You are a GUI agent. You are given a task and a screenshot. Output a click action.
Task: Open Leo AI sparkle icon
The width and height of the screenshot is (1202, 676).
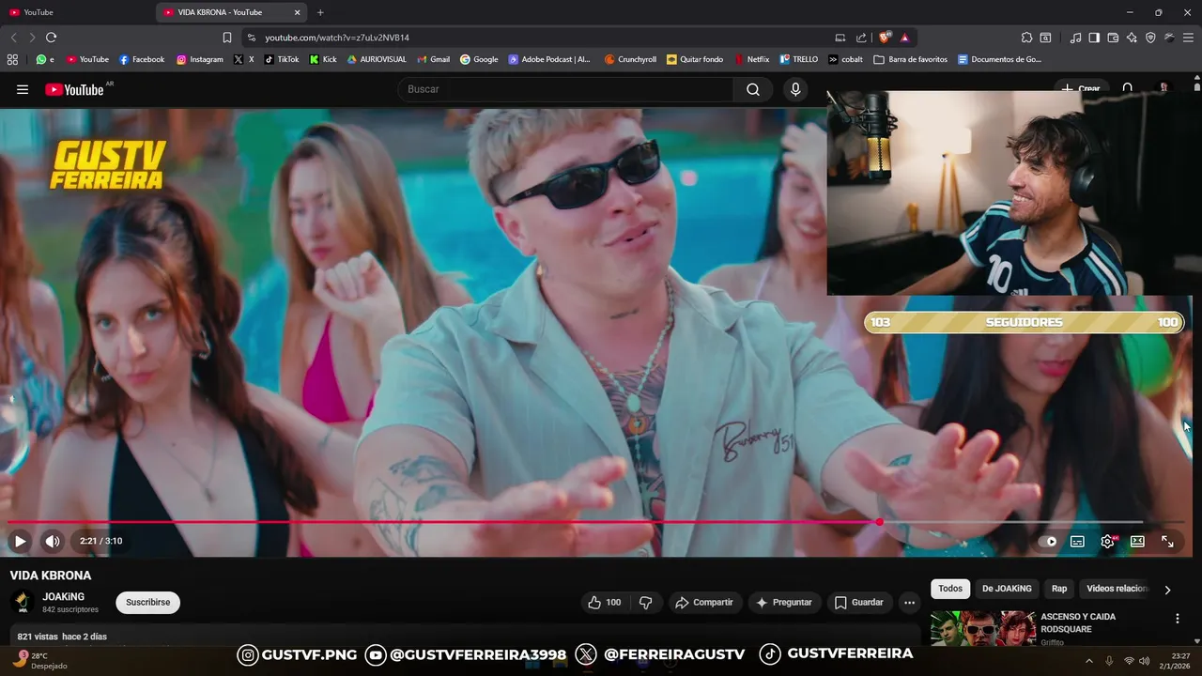click(1132, 38)
